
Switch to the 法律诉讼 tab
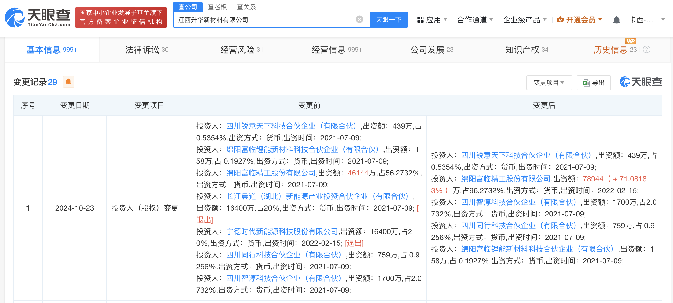pos(147,50)
